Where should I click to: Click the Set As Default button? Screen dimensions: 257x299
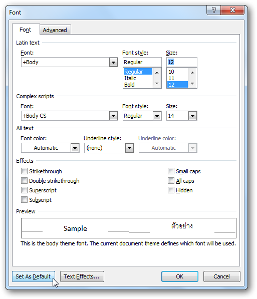[x=34, y=276]
